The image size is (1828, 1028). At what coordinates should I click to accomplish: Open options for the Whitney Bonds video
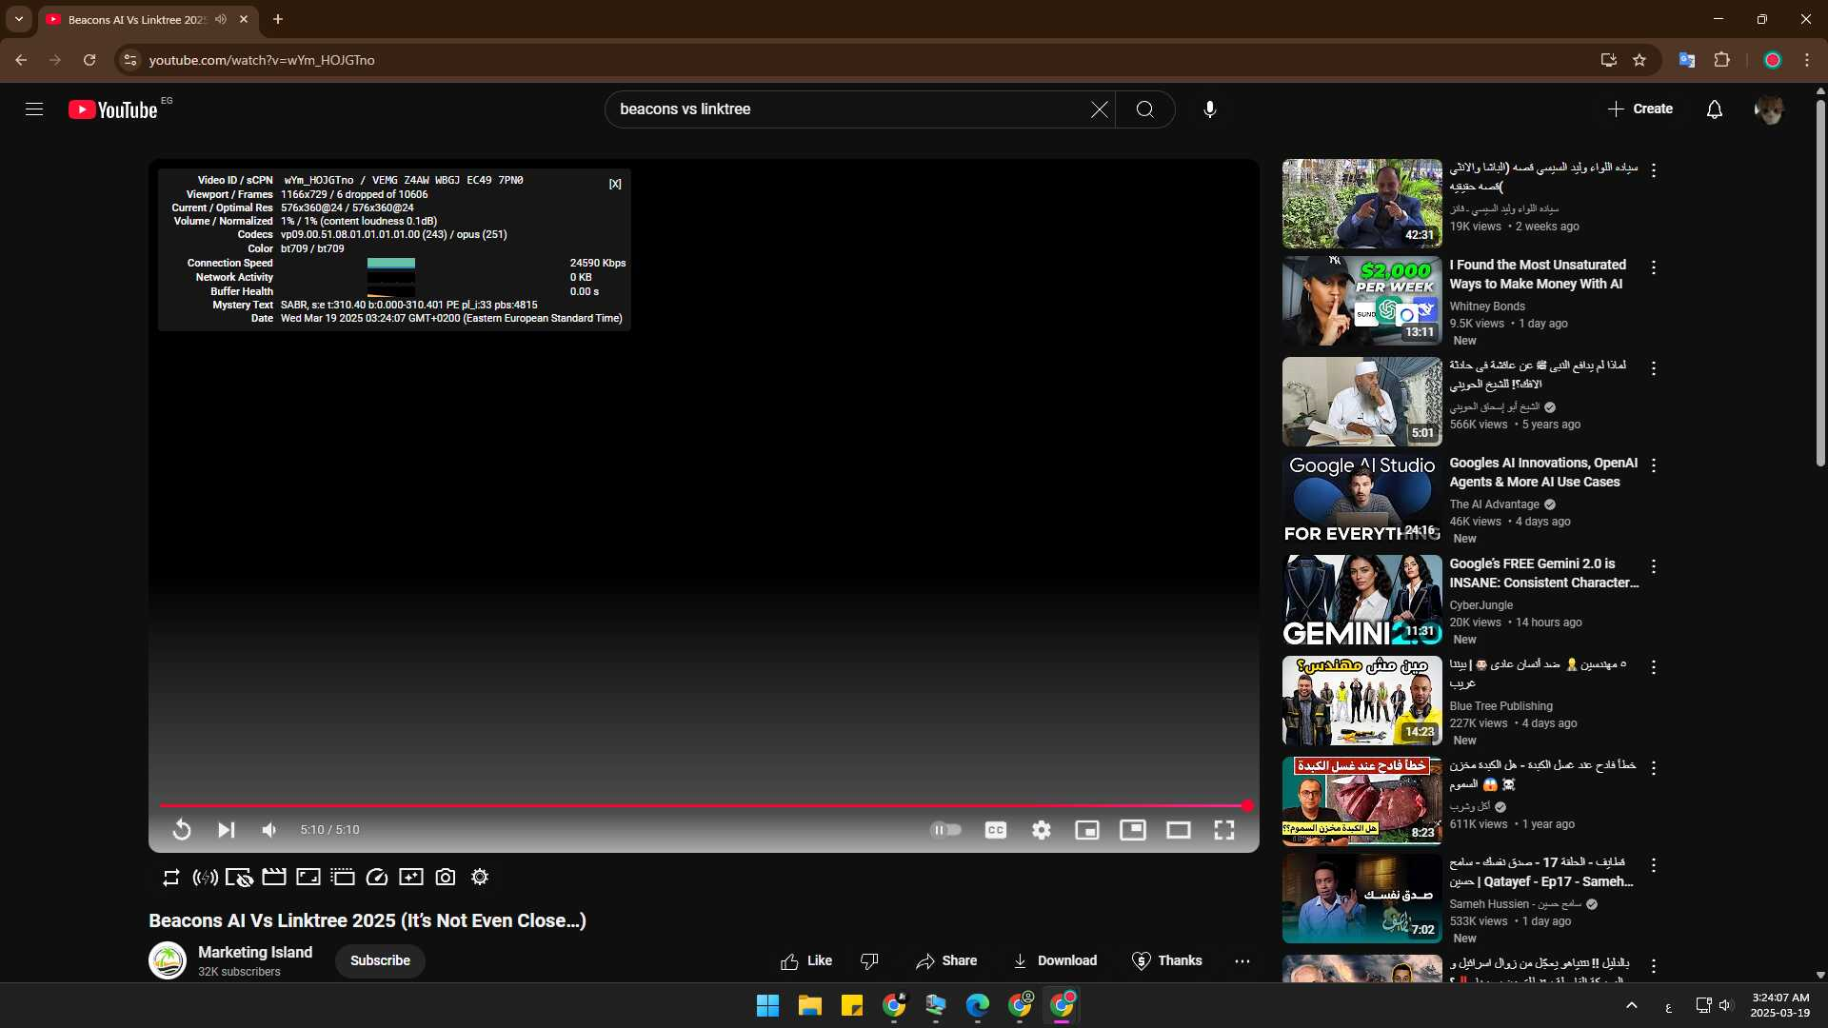1654,268
